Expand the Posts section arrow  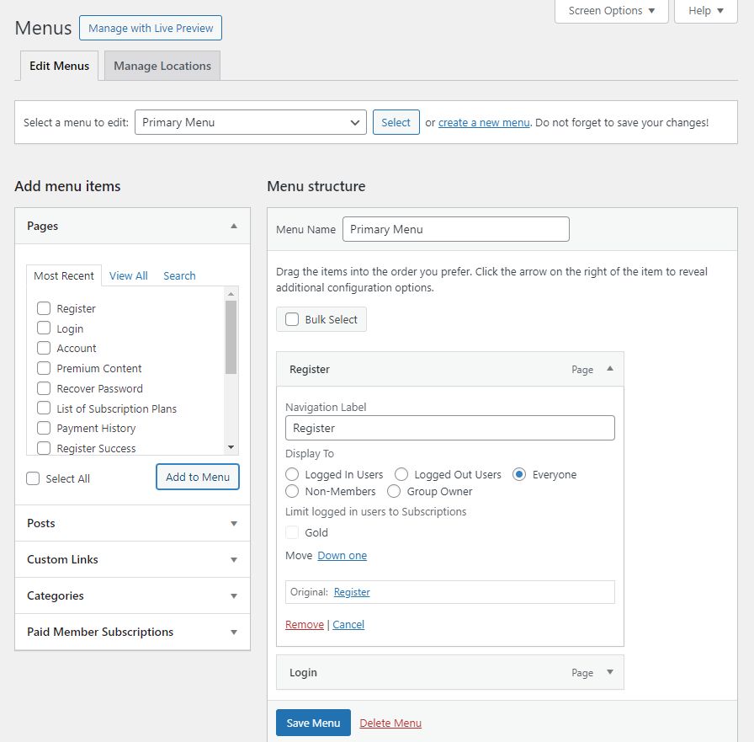tap(234, 524)
